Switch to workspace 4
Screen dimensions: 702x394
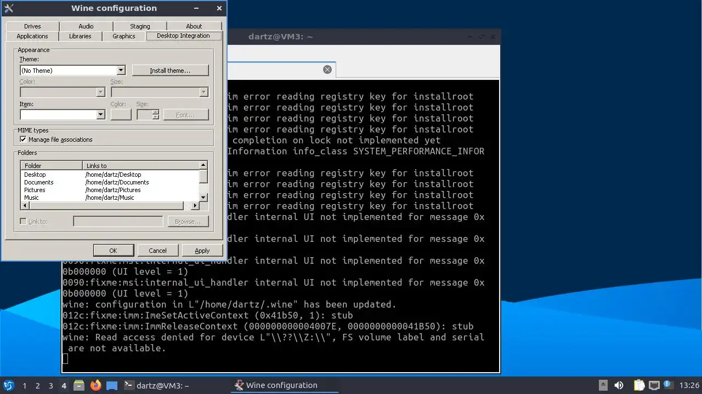pyautogui.click(x=64, y=386)
